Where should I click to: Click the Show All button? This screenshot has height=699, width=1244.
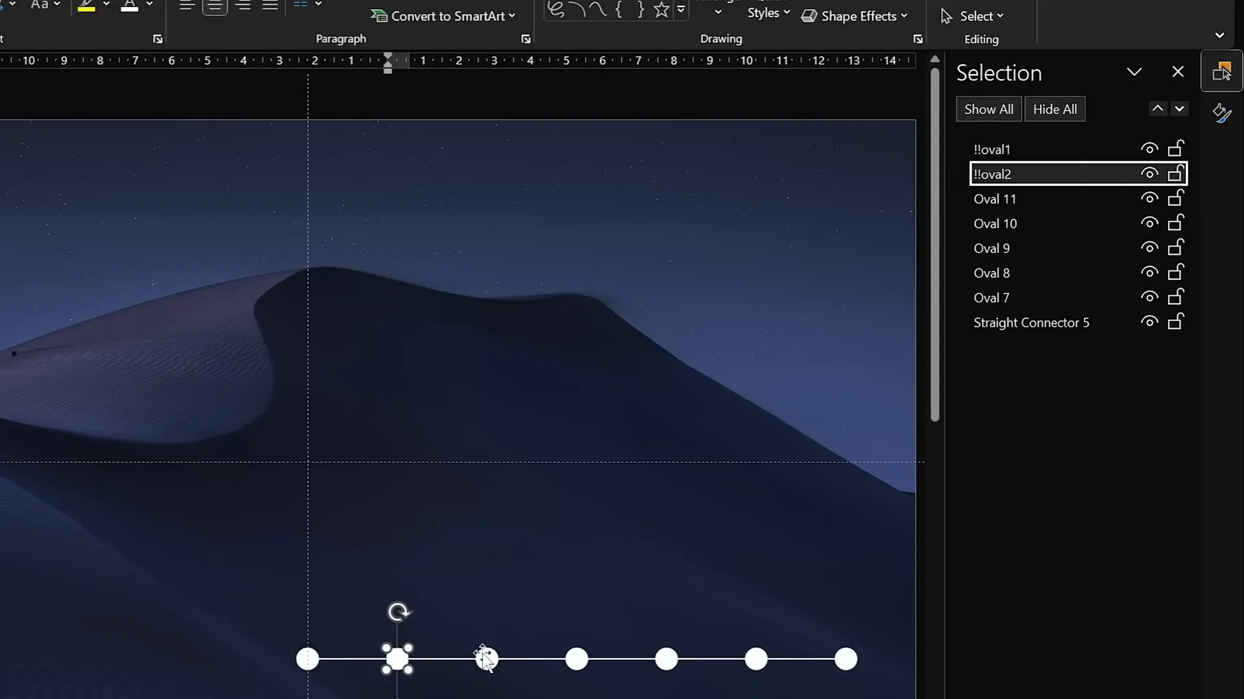coord(989,109)
